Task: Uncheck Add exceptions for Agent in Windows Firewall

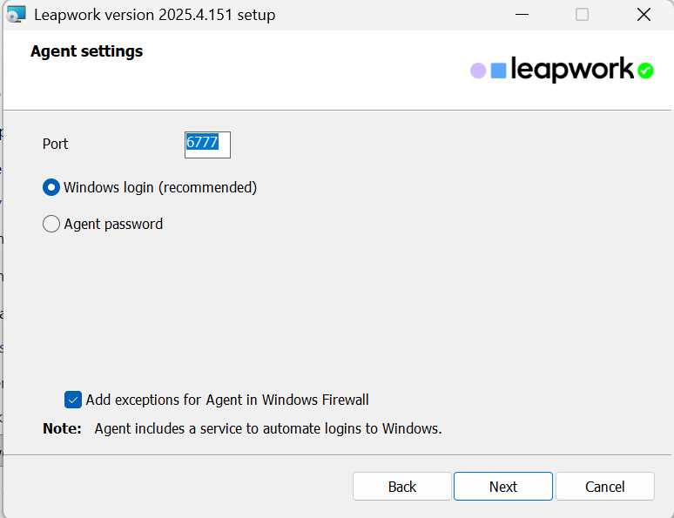Action: click(73, 400)
